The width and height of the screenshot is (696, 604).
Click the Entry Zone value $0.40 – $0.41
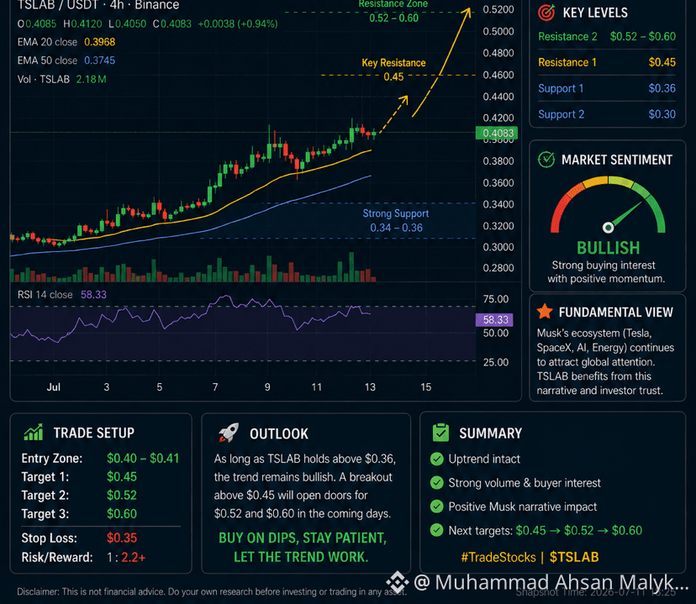[143, 458]
